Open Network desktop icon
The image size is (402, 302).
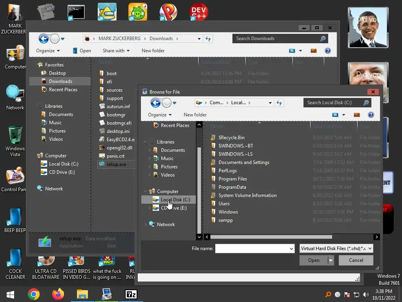pos(15,98)
